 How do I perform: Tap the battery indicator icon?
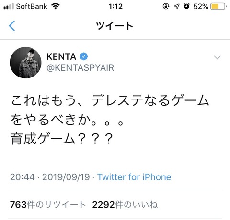218,6
